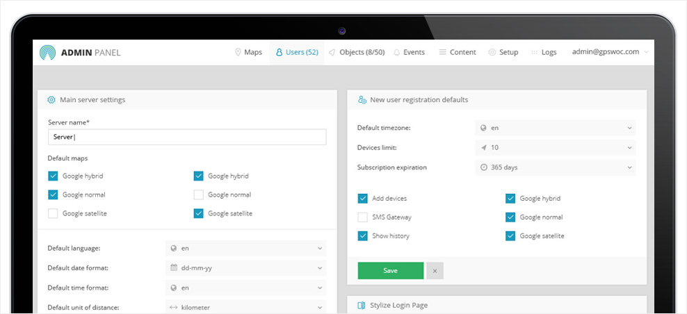
Task: Uncheck left column Google normal default map
Action: point(53,195)
